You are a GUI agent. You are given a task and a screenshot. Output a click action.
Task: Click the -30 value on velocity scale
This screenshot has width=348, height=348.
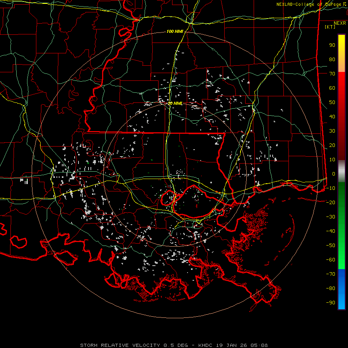point(331,217)
